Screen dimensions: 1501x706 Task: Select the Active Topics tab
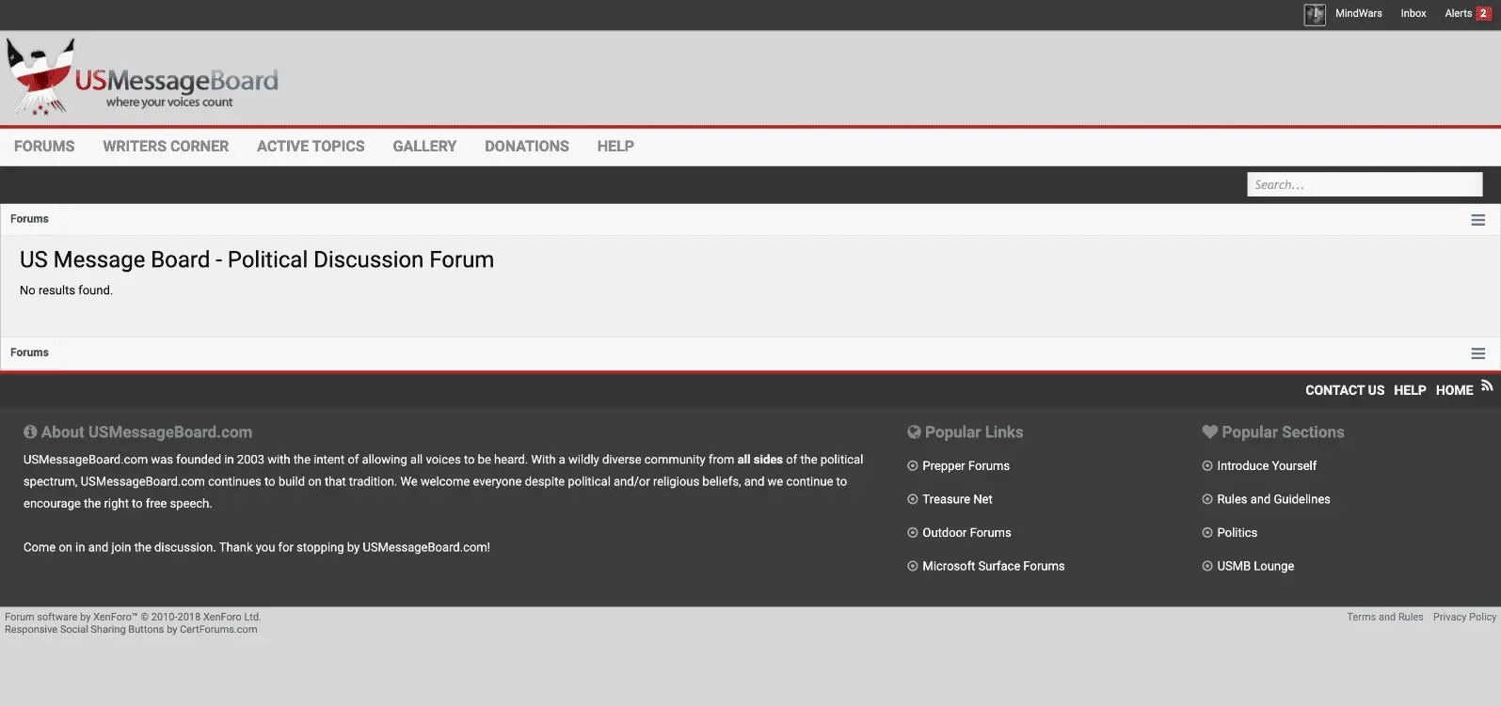(x=311, y=147)
